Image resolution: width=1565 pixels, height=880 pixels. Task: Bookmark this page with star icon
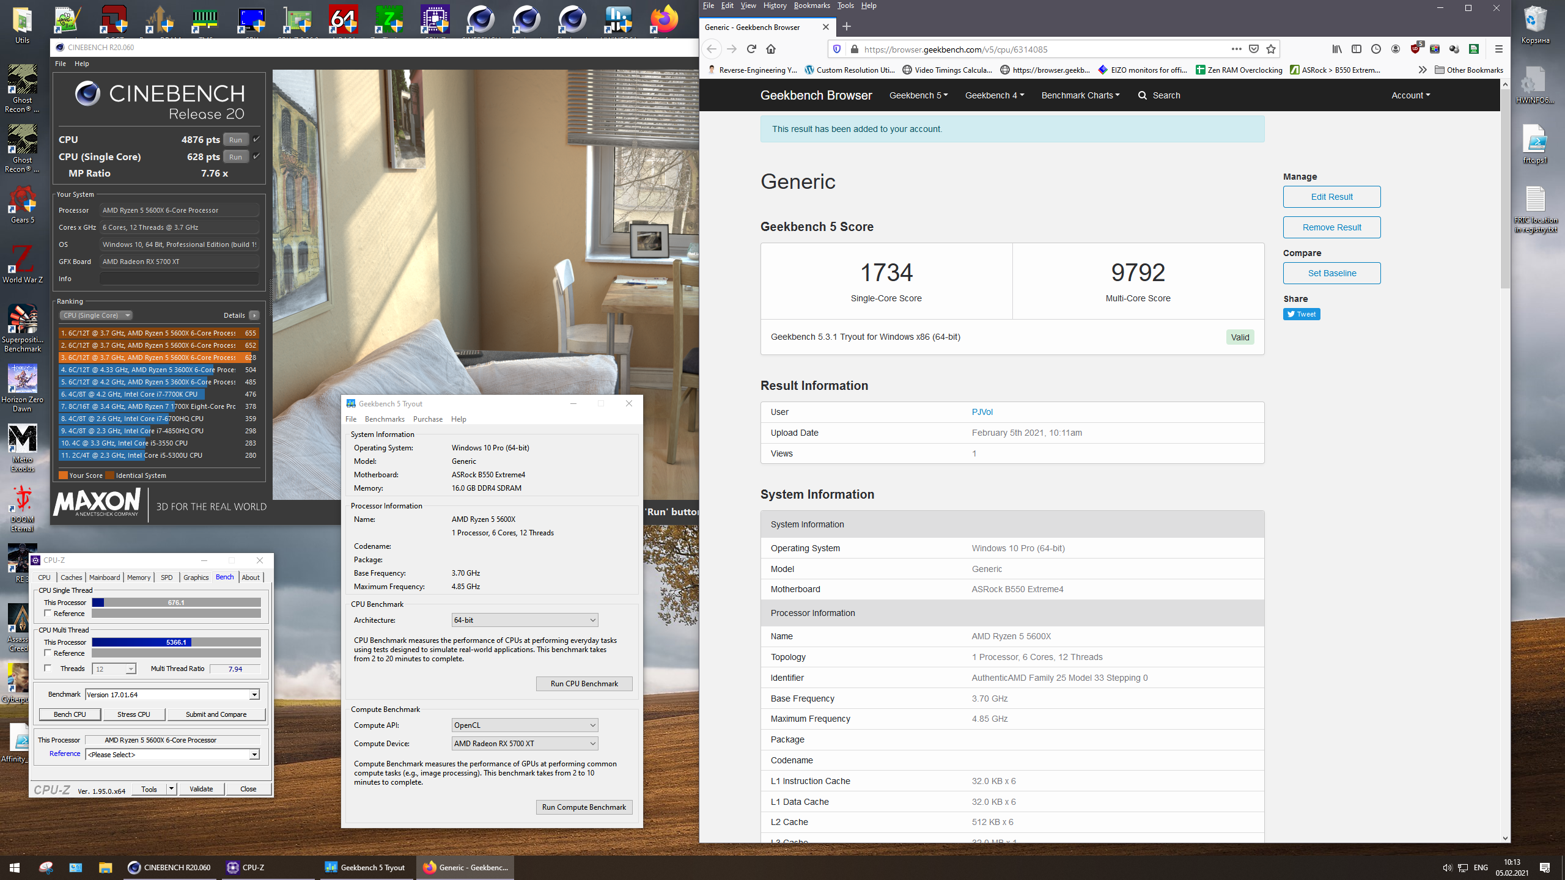[1271, 49]
